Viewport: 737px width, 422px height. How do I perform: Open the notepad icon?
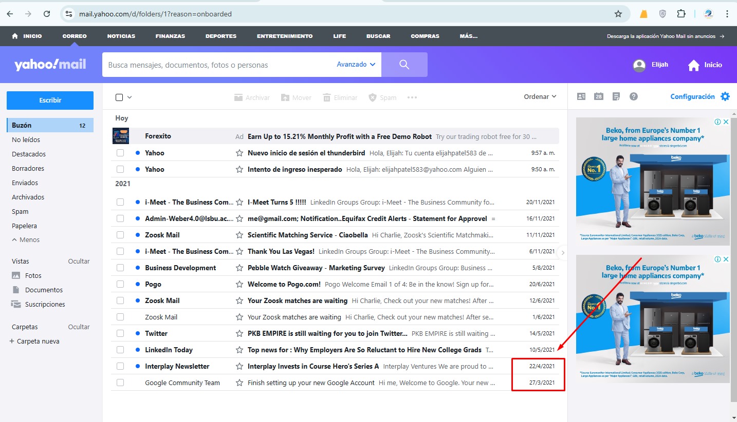[616, 96]
